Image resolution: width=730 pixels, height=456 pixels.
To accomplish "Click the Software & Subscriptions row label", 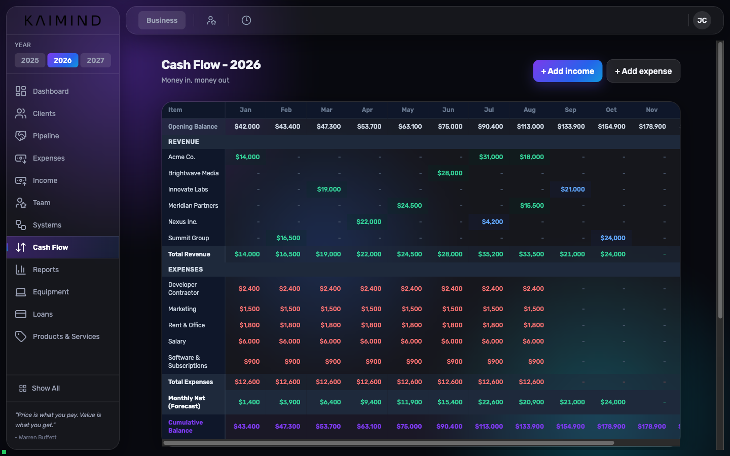I will tap(188, 362).
